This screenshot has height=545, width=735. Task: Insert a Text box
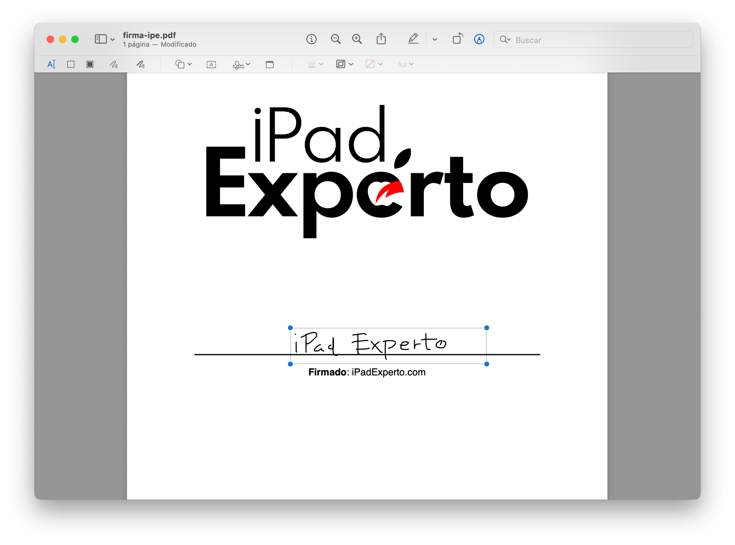point(211,65)
